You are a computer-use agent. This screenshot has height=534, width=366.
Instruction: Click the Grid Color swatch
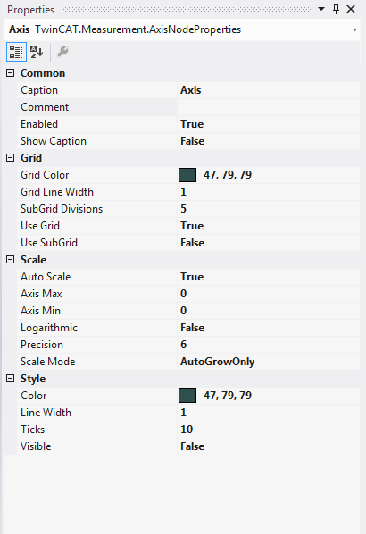tap(187, 175)
